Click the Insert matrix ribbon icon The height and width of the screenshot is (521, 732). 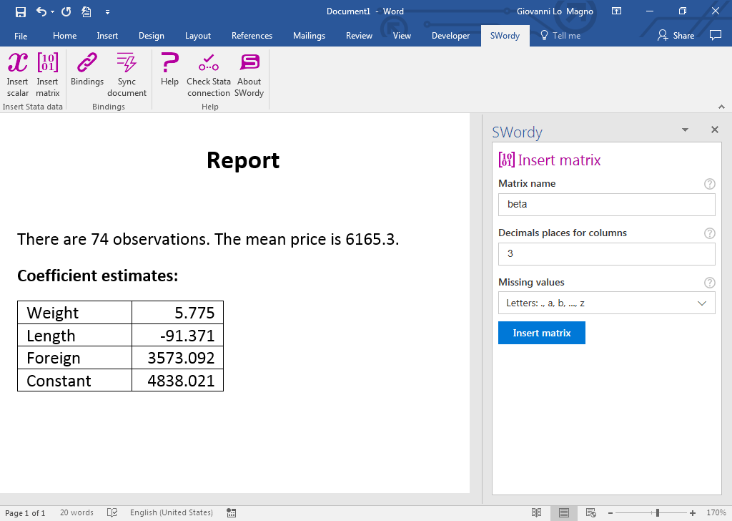47,74
